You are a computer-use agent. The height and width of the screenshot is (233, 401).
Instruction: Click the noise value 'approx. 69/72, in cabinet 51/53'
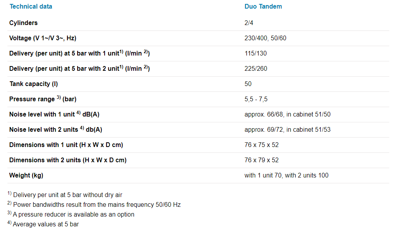(287, 130)
